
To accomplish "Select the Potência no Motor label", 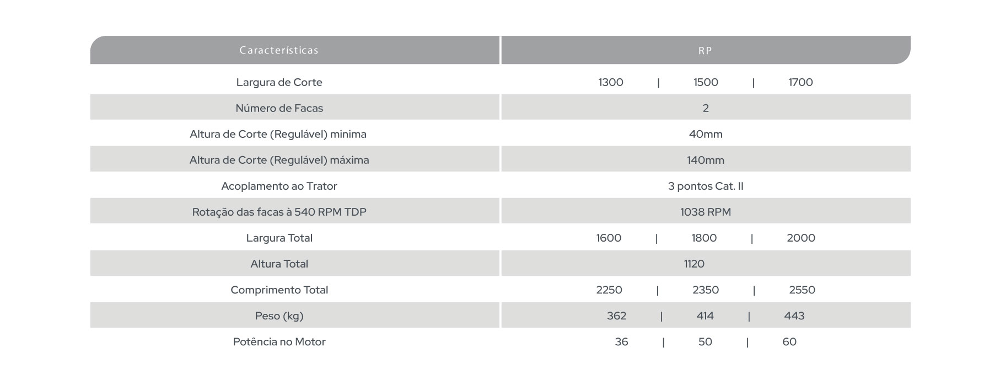I will point(279,342).
